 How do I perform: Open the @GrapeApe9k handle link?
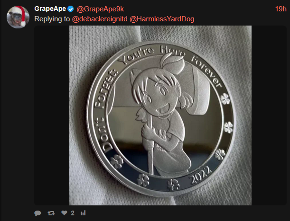coord(100,9)
